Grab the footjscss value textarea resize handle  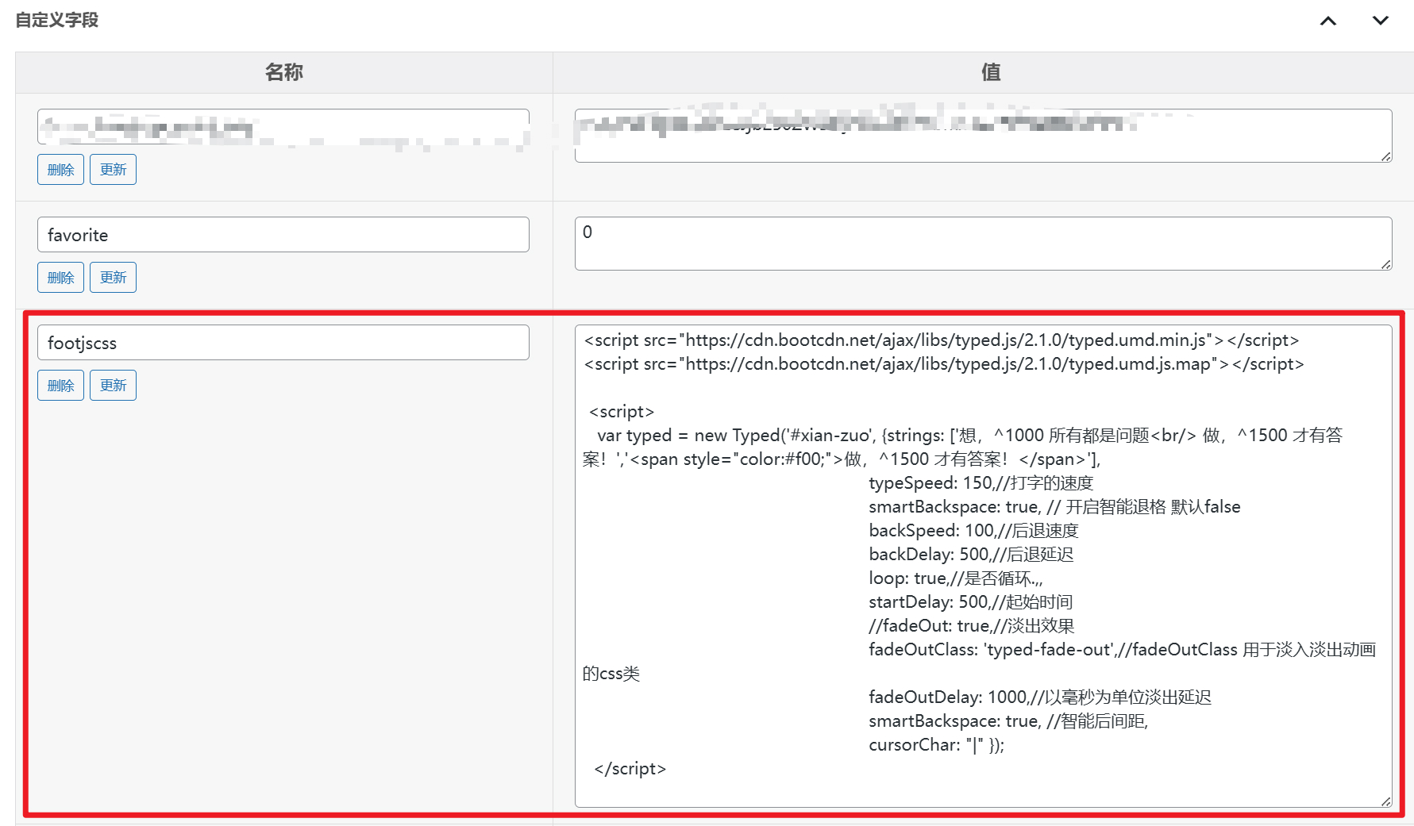coord(1386,801)
